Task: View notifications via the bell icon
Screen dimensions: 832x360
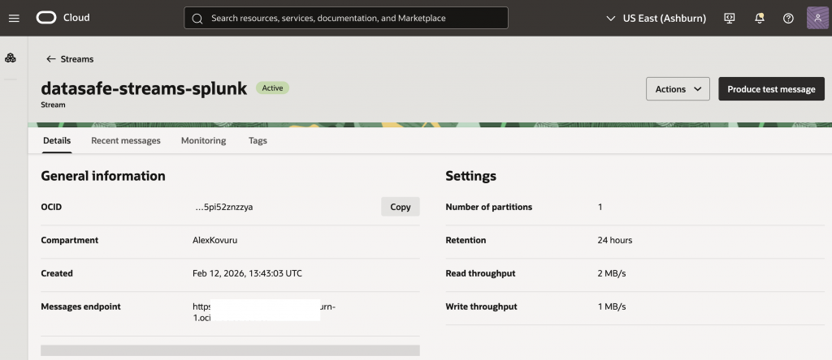Action: point(759,18)
